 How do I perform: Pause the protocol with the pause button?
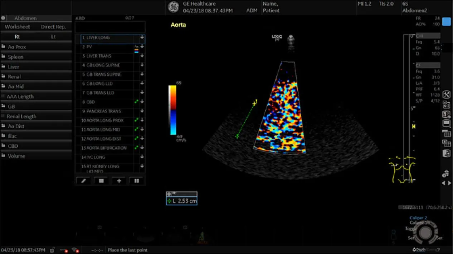click(x=136, y=181)
